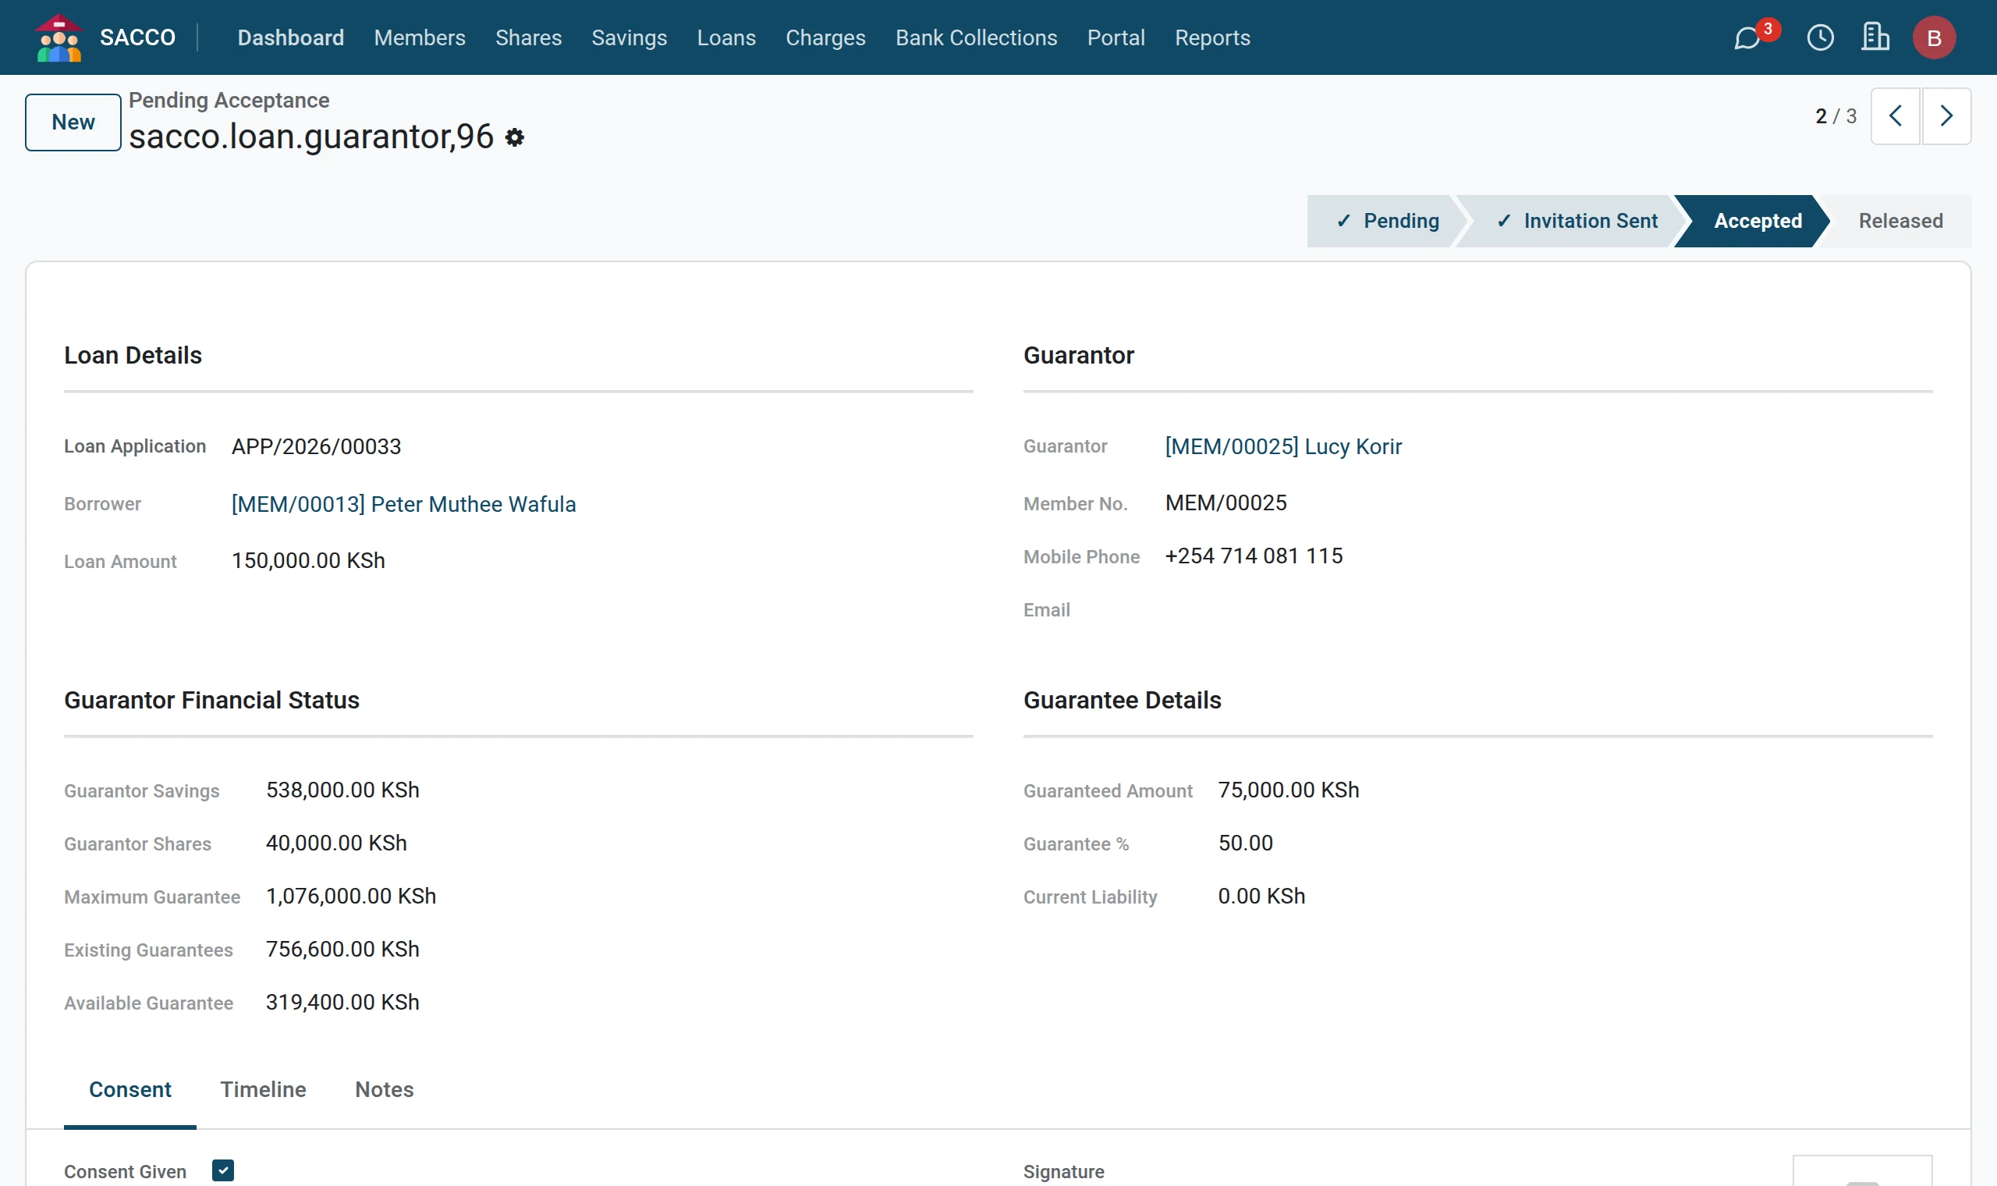
Task: Open the Reports menu
Action: pyautogui.click(x=1211, y=37)
